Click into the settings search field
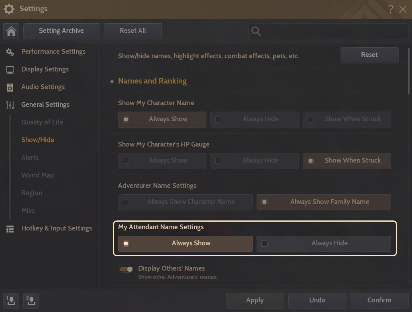Viewport: 412px width, 312px height. (x=333, y=31)
